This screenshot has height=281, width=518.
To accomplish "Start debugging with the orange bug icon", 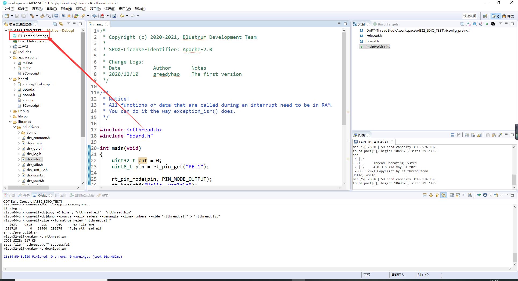I will pos(69,16).
